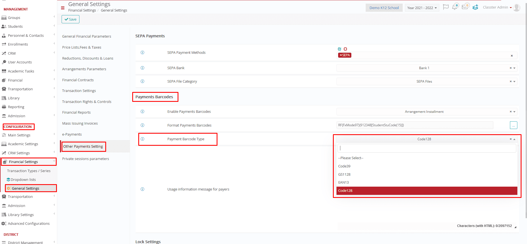Follow the Financial Settings breadcrumb link
This screenshot has height=244, width=527.
point(82,10)
